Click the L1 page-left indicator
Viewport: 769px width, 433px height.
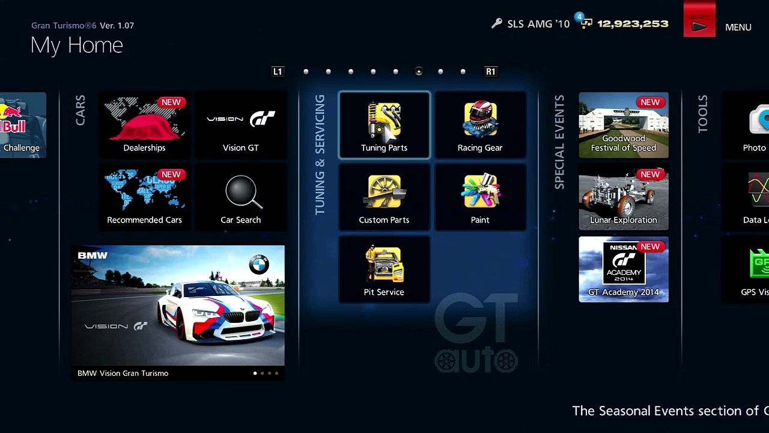(278, 72)
